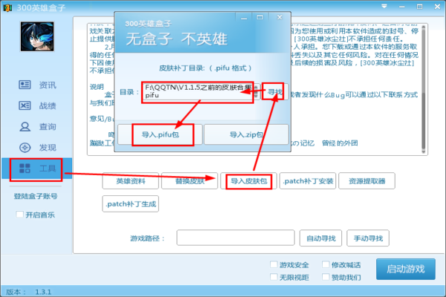
Task: Open the 发现 discover section
Action: pos(37,148)
